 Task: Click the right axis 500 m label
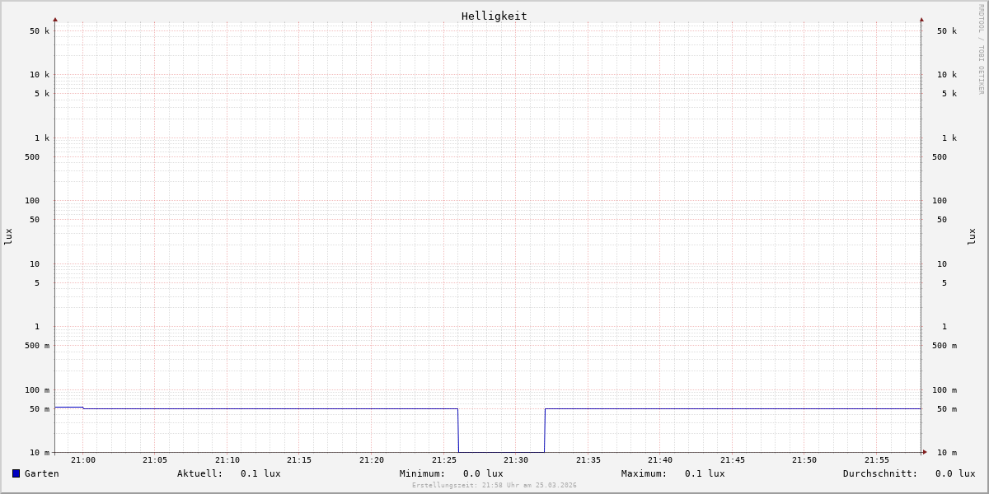point(944,346)
